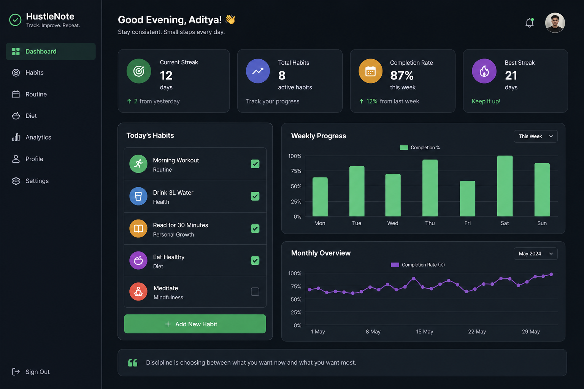Click the Add New Habit button

coord(195,324)
